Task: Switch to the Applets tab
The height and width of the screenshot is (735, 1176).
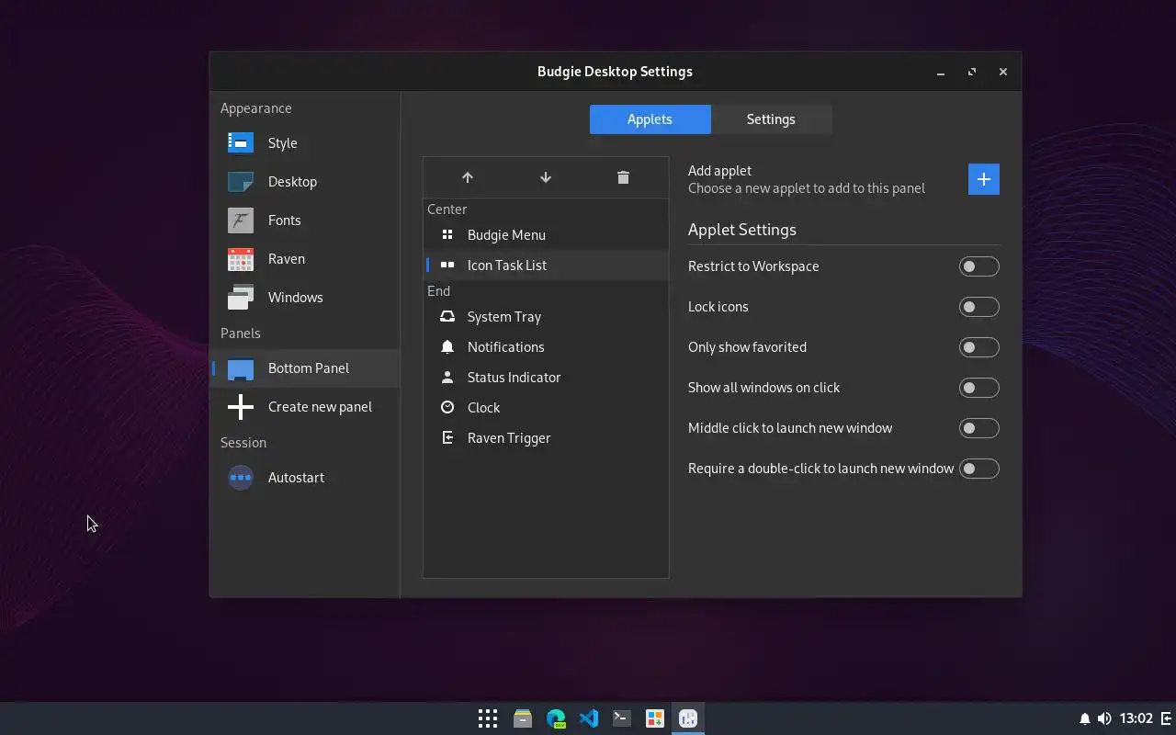Action: (x=650, y=119)
